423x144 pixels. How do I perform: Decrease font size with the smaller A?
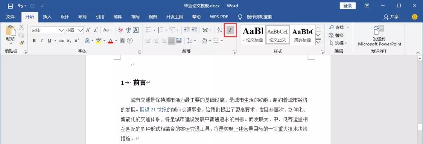coord(96,30)
